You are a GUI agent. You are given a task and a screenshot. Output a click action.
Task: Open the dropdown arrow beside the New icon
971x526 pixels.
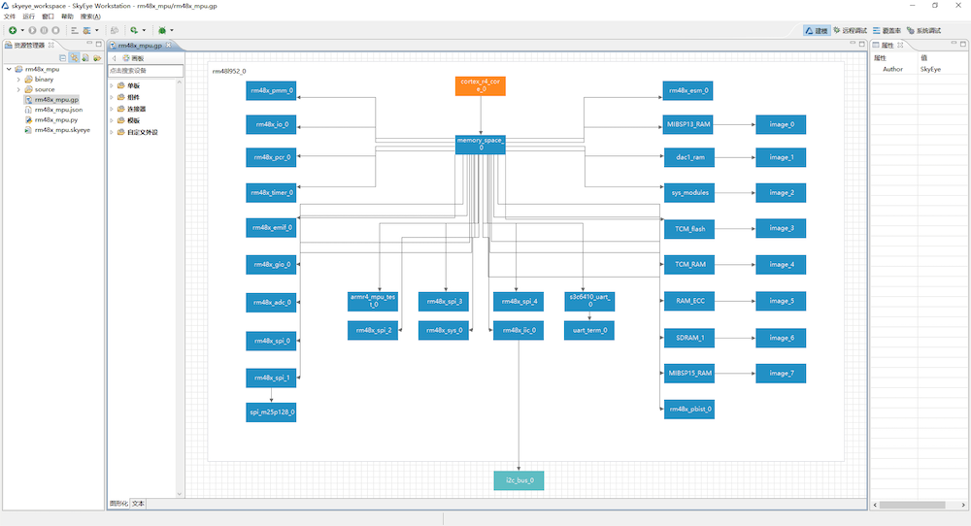[22, 30]
